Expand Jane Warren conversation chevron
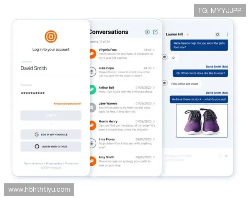Viewport: 250px width, 200px height. [x=154, y=103]
